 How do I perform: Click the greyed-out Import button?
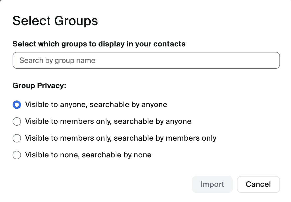tap(212, 184)
